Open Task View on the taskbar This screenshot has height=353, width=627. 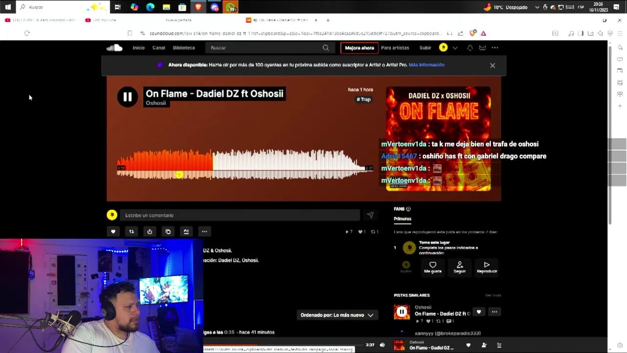pos(118,7)
